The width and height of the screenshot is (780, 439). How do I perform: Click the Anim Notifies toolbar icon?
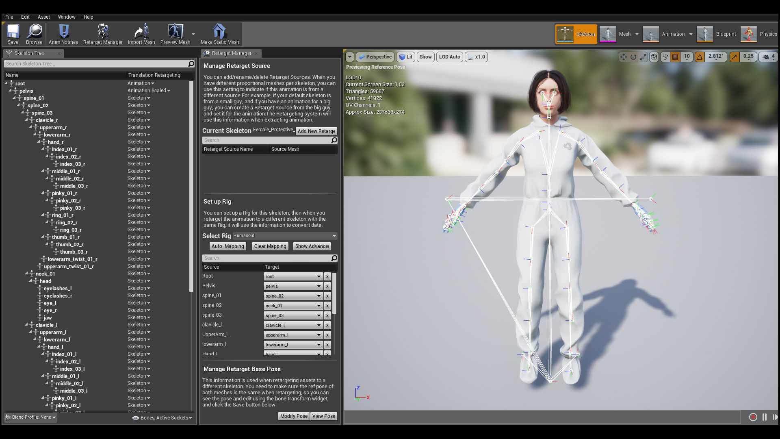point(63,32)
